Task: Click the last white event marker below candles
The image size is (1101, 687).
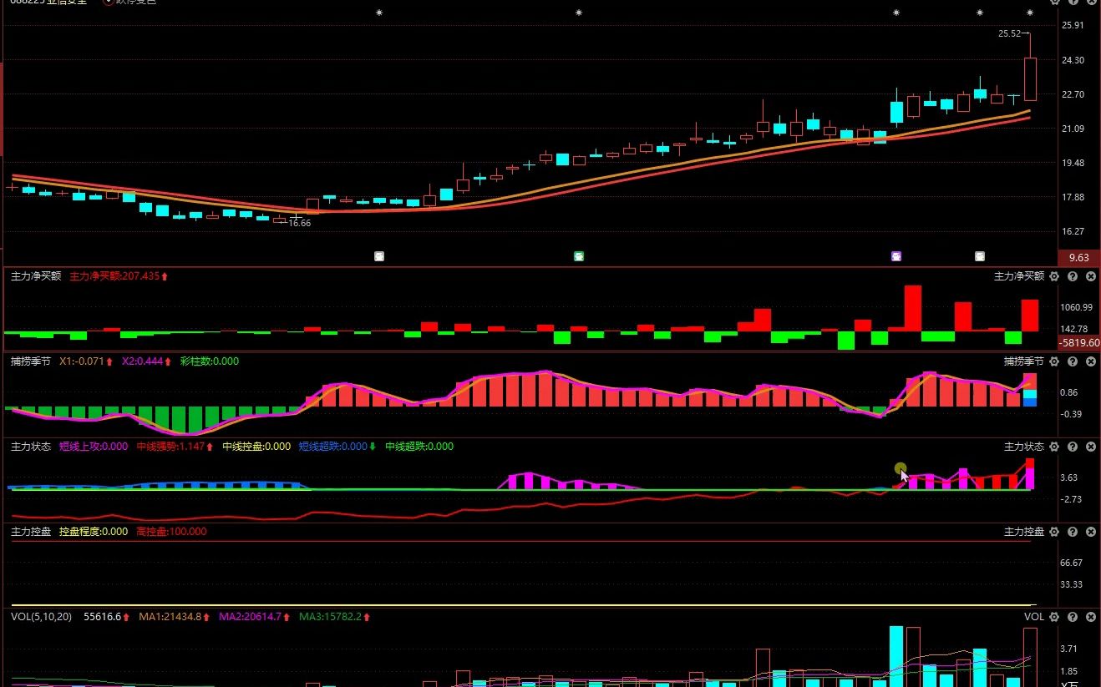Action: point(980,256)
